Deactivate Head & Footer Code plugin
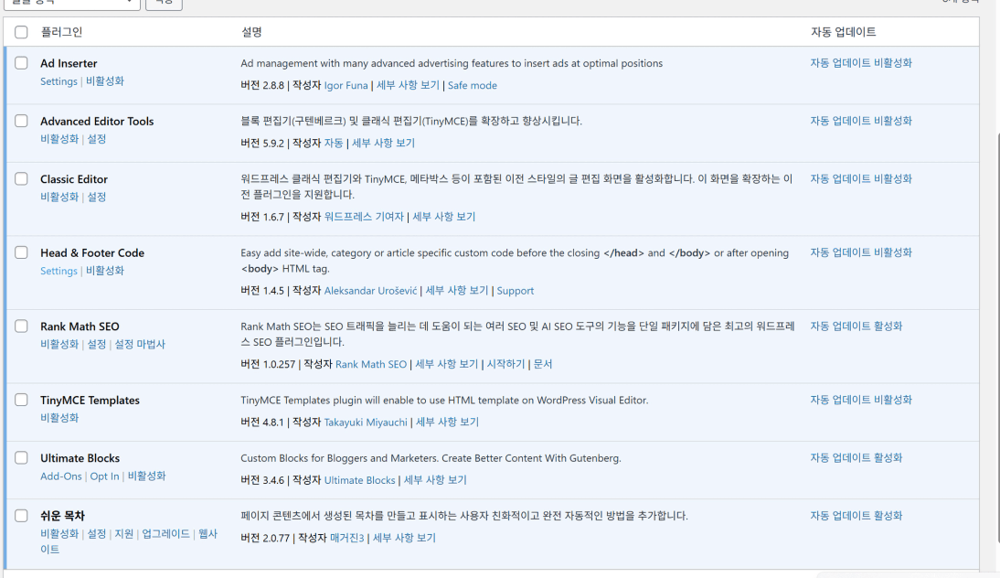This screenshot has height=578, width=1000. point(105,271)
